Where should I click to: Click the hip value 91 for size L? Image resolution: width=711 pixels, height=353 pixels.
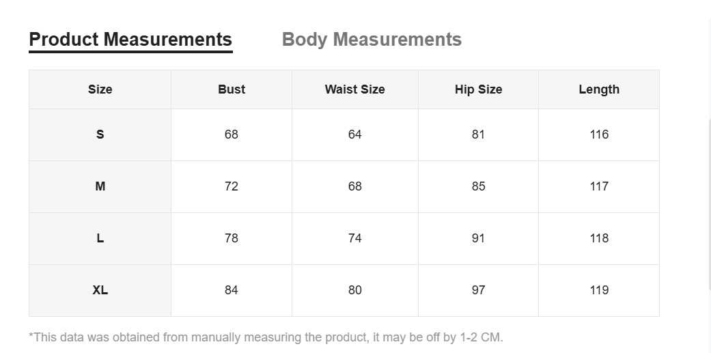pos(478,238)
